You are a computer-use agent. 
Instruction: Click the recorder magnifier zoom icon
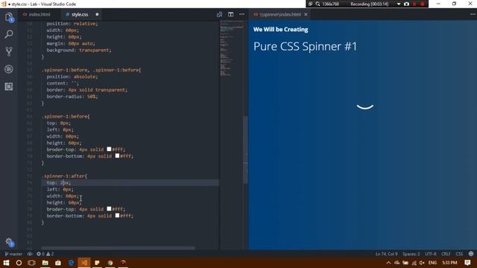coord(318,4)
